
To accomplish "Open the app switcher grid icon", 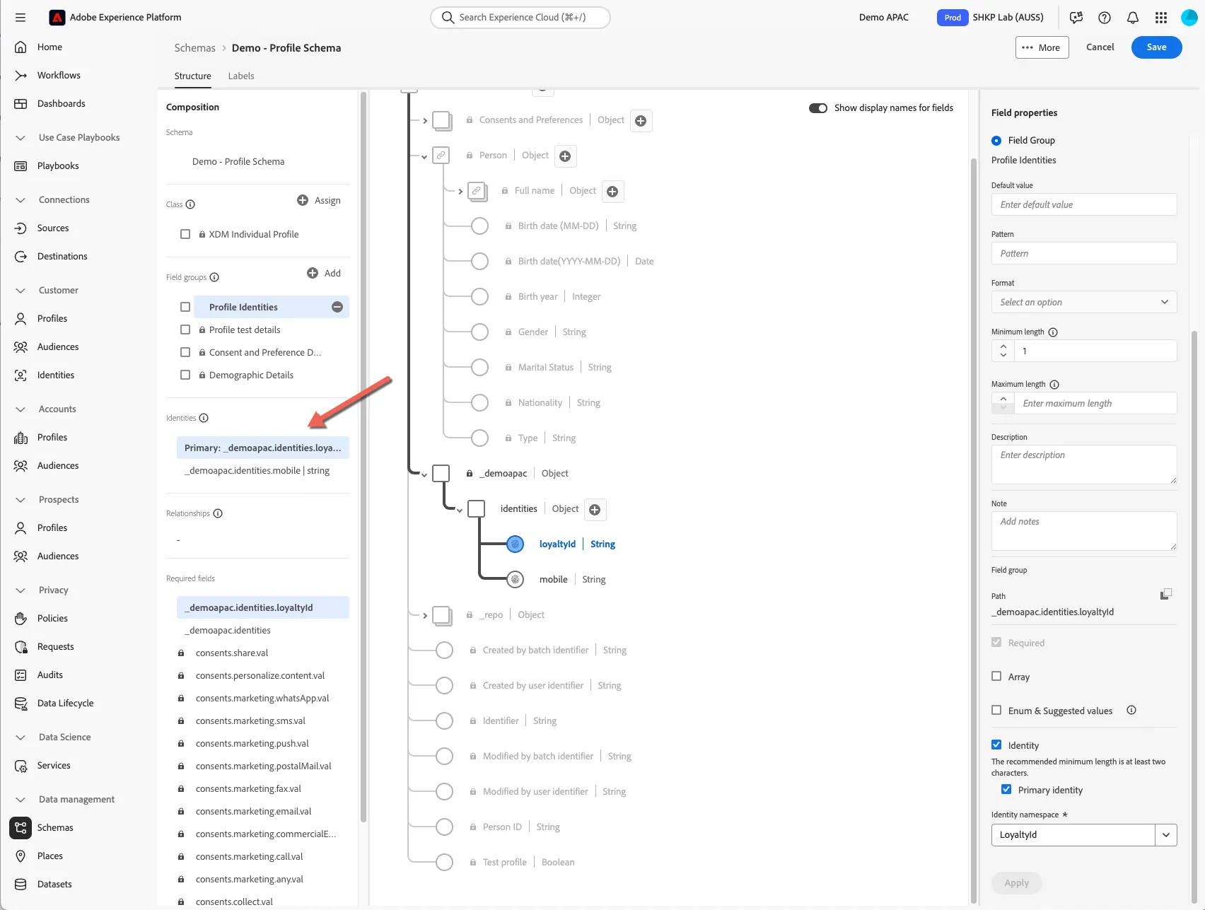I will (x=1161, y=18).
